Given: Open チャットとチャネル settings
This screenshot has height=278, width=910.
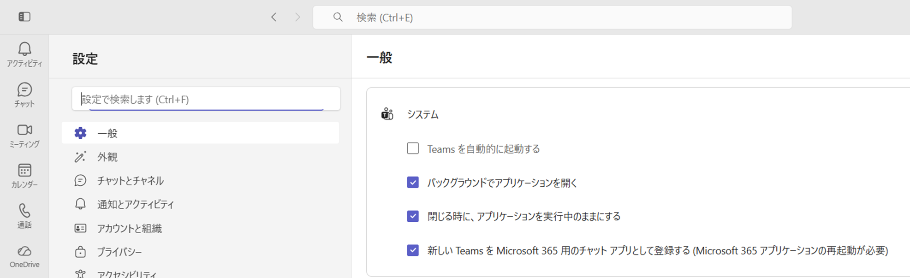Looking at the screenshot, I should (201, 180).
